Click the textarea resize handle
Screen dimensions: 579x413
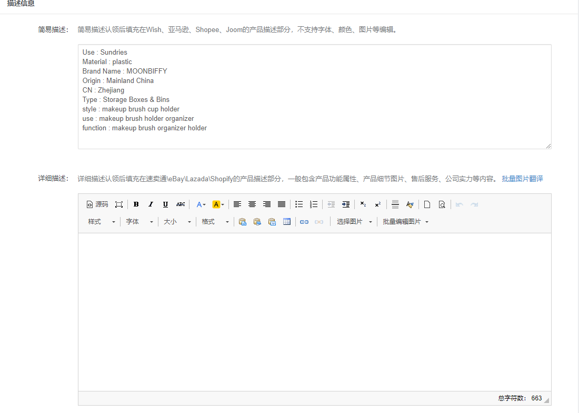coord(548,146)
